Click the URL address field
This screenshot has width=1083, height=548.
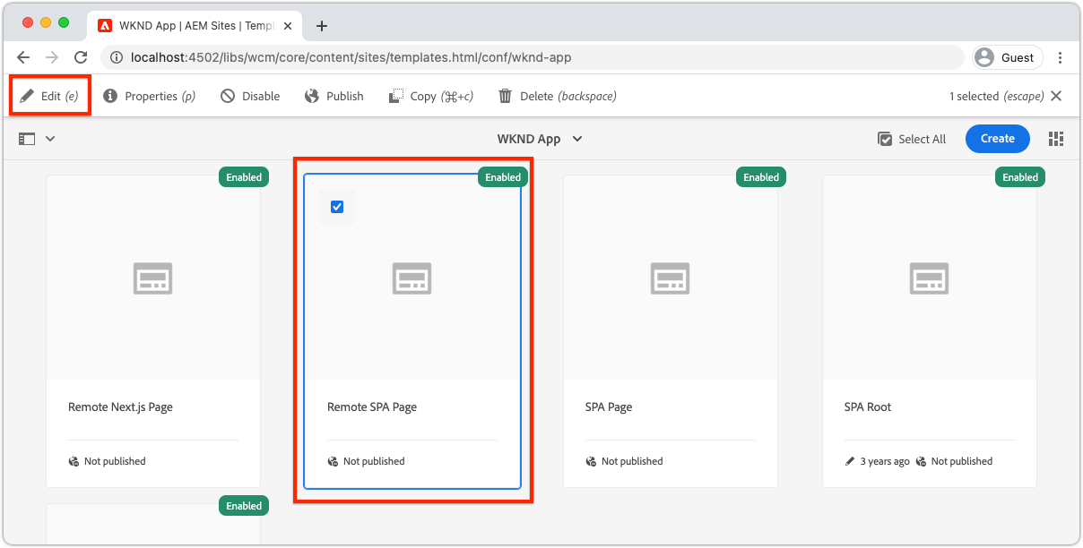point(533,57)
